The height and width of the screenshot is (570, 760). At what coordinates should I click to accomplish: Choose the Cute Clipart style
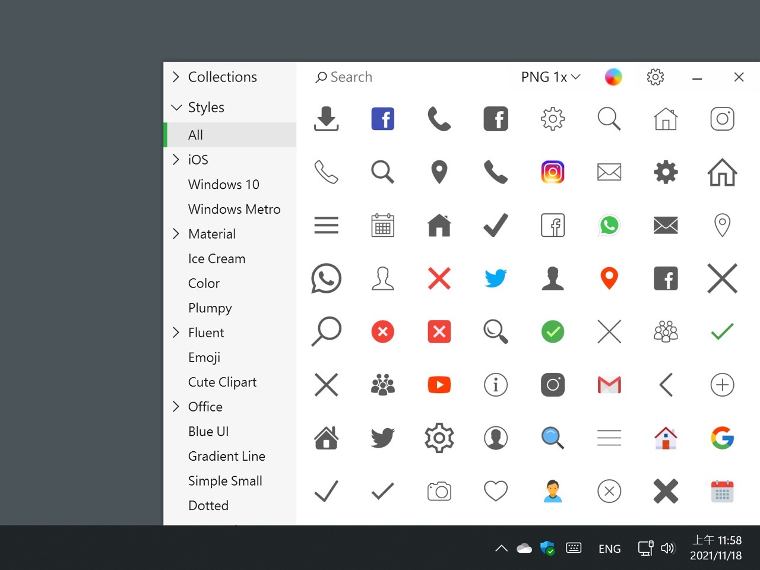(x=223, y=382)
